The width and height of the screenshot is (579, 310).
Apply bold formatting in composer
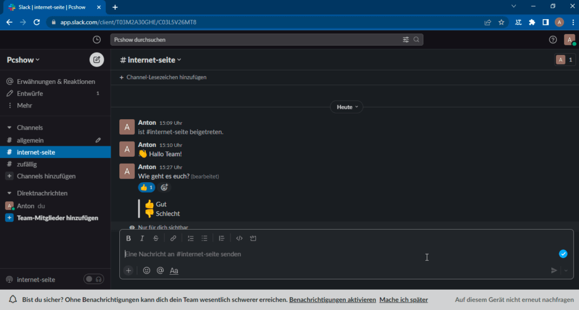pyautogui.click(x=128, y=238)
